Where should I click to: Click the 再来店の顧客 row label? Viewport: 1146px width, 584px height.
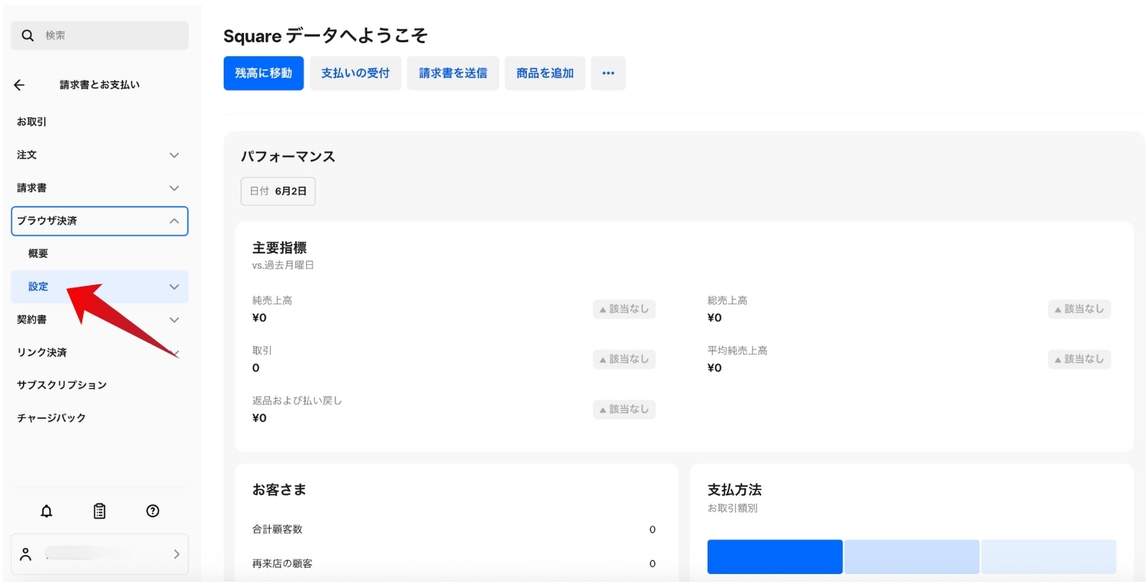click(282, 563)
